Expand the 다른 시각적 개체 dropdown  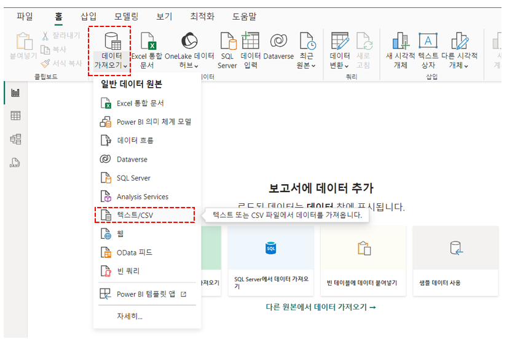(x=459, y=50)
